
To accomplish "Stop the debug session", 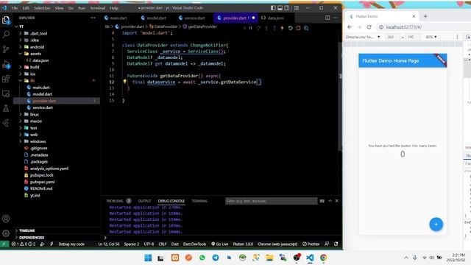I will pyautogui.click(x=298, y=28).
